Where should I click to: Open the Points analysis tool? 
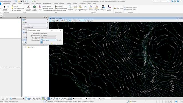(76, 8)
